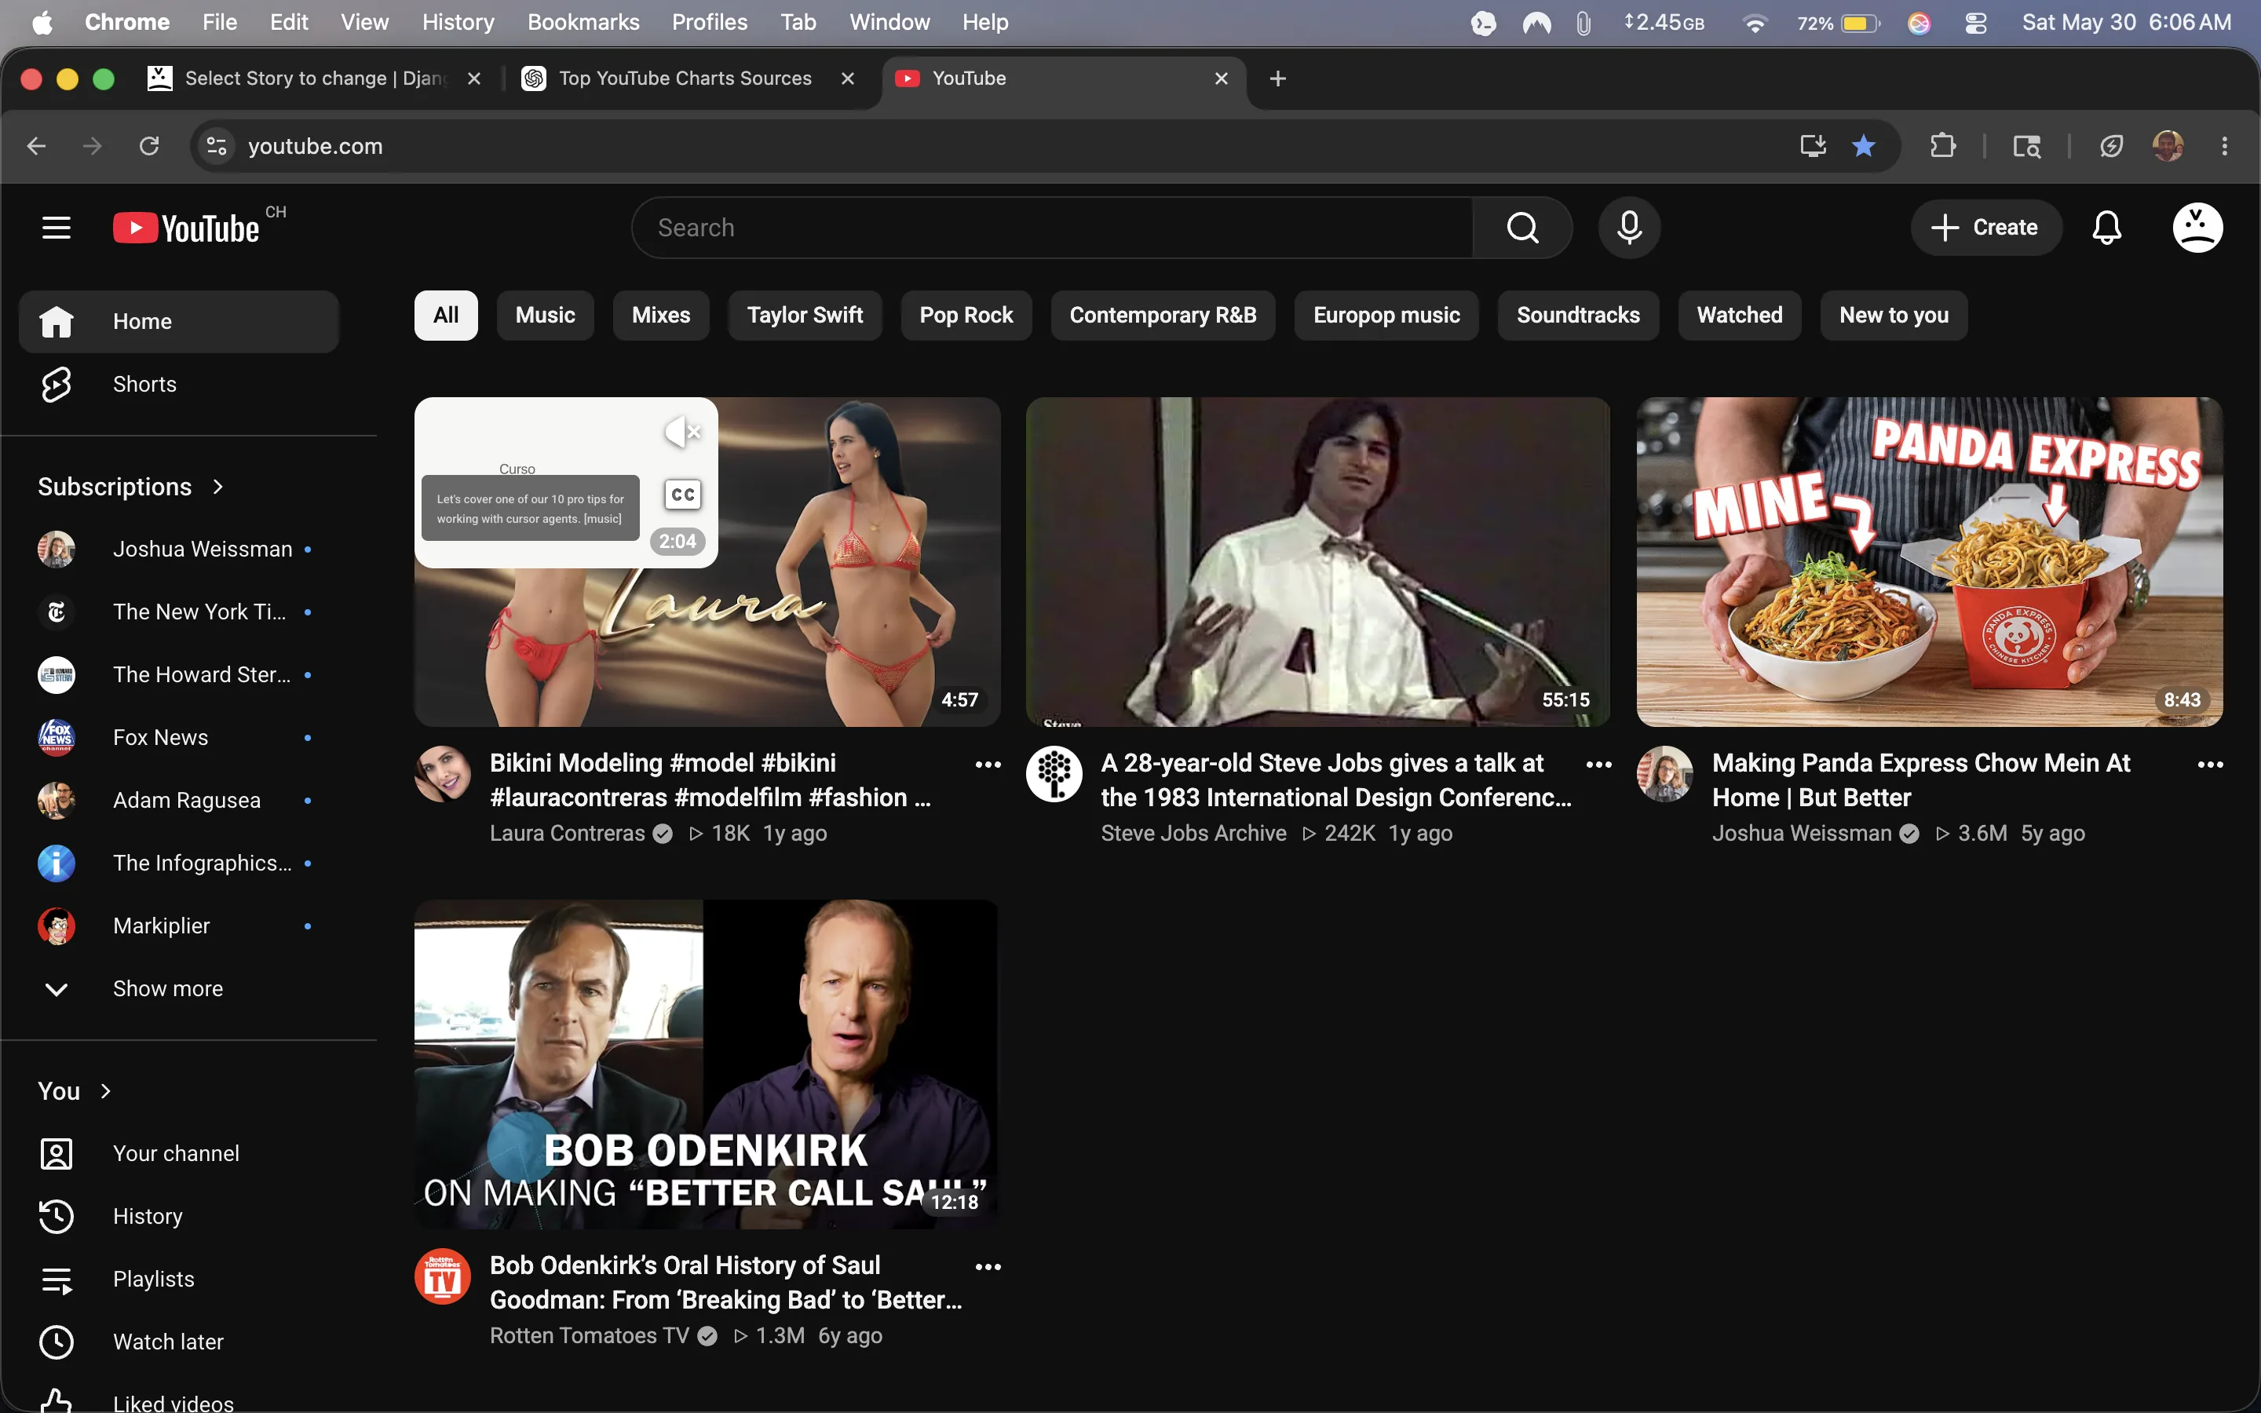Open Chrome extensions puzzle icon
The height and width of the screenshot is (1413, 2261).
1942,146
